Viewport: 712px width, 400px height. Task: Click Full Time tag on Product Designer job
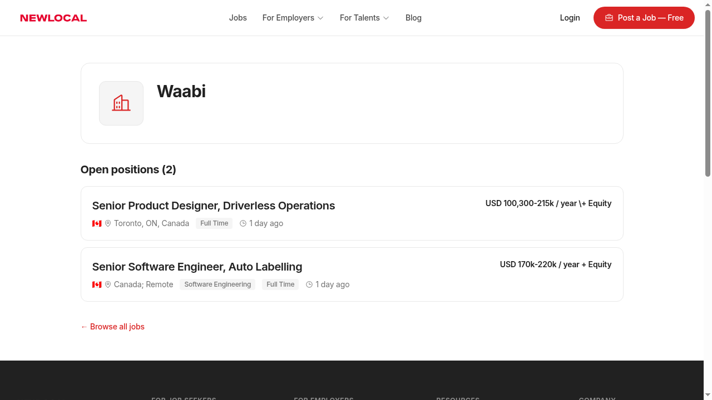214,223
